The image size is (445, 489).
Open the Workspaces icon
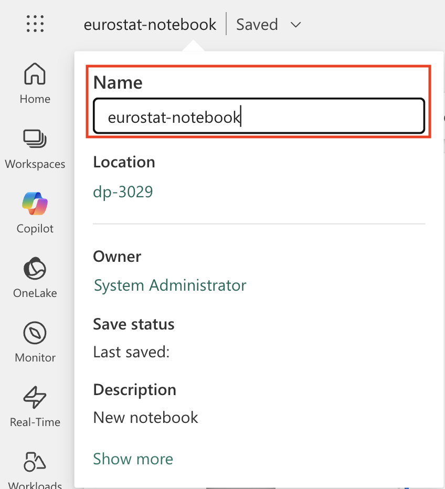(x=35, y=139)
